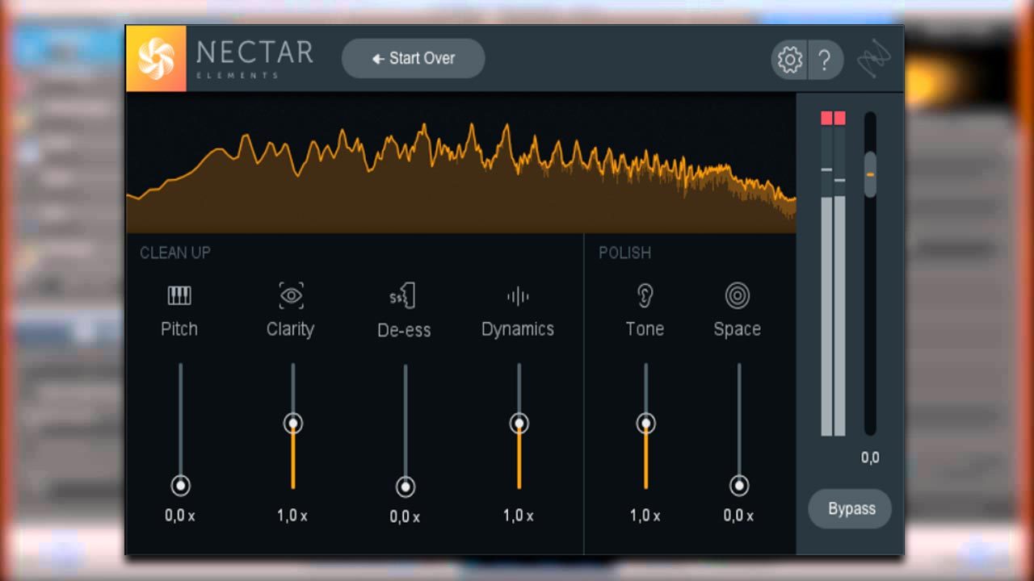Image resolution: width=1034 pixels, height=581 pixels.
Task: Click the De-ess slider handle
Action: 405,487
